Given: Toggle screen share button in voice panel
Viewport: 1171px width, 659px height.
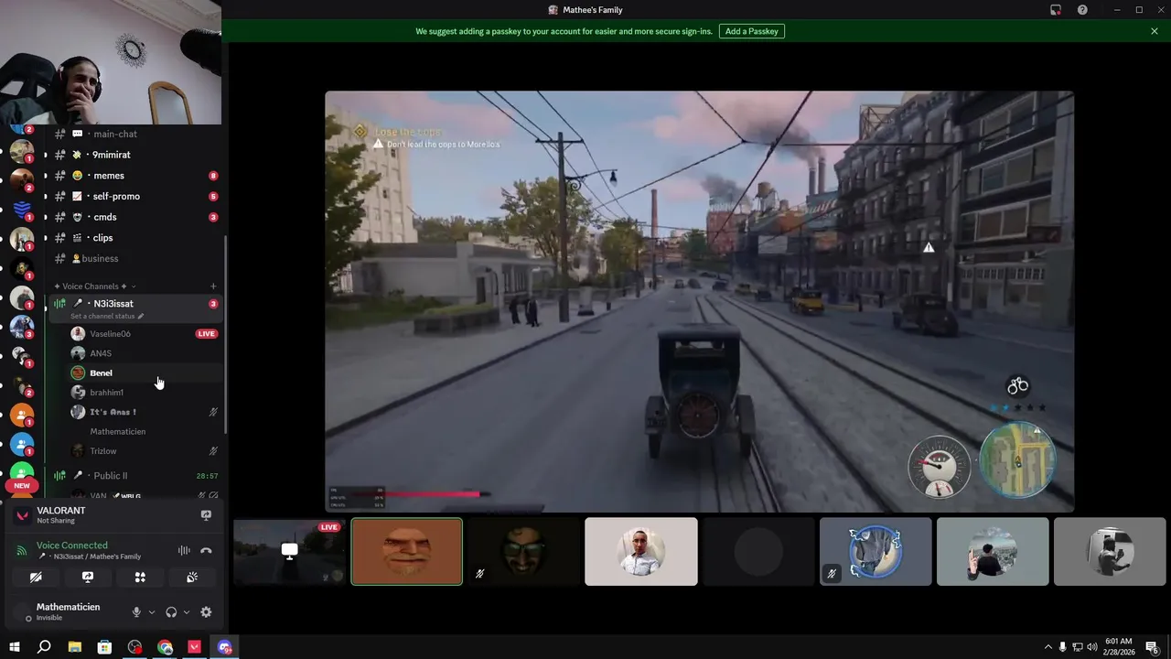Looking at the screenshot, I should point(88,578).
